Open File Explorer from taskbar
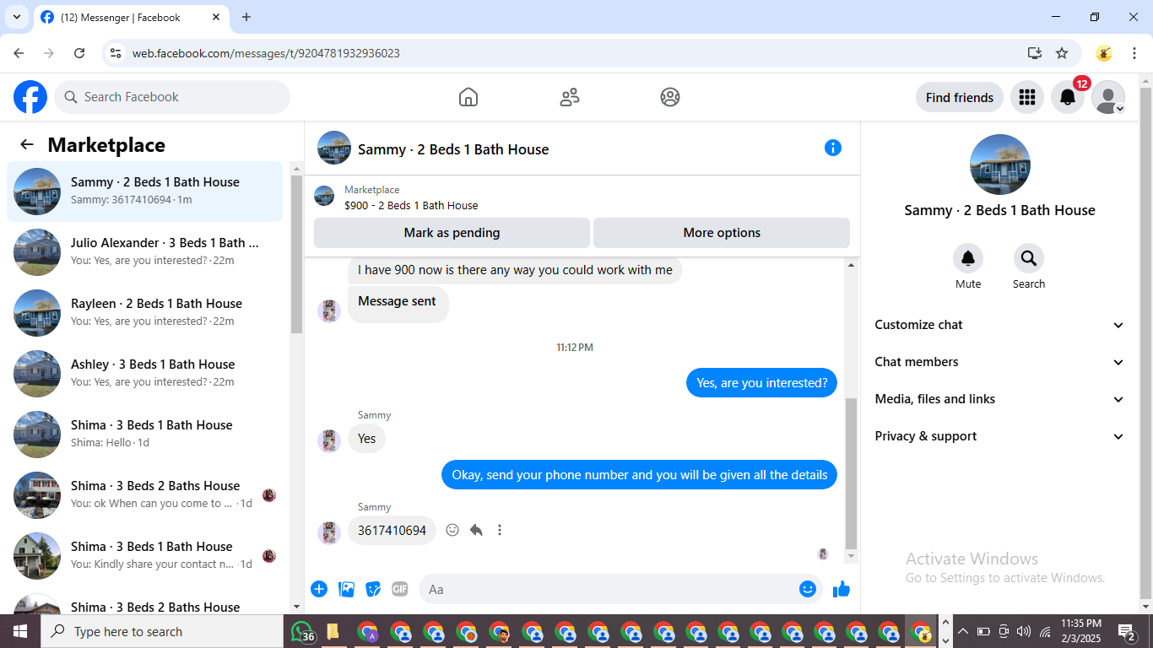The width and height of the screenshot is (1153, 648). (x=333, y=631)
